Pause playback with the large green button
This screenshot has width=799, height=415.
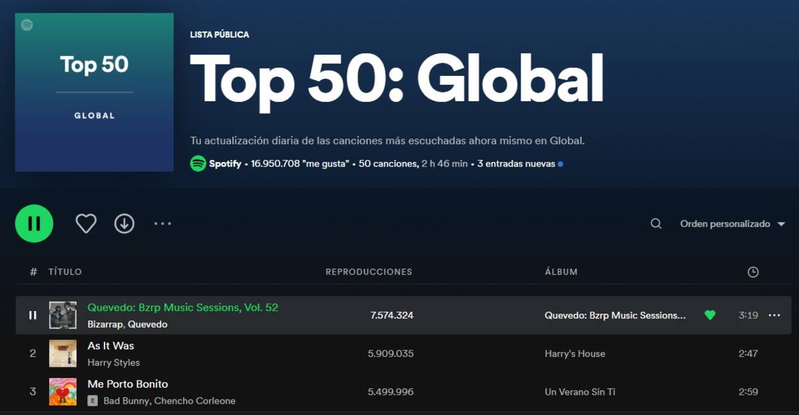(34, 224)
